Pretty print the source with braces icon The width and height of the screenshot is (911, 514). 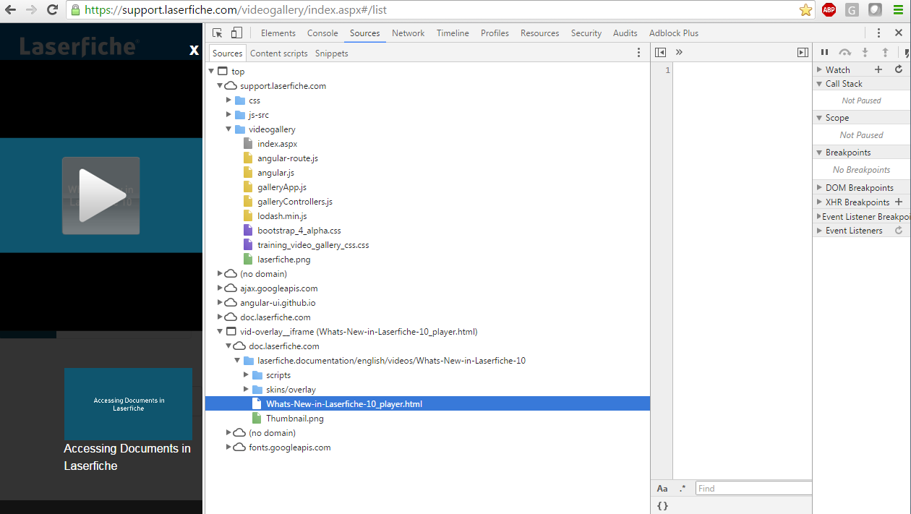point(662,506)
